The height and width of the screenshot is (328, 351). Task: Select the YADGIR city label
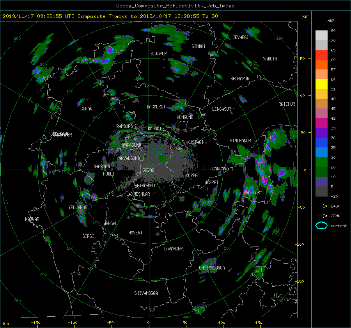(270, 59)
